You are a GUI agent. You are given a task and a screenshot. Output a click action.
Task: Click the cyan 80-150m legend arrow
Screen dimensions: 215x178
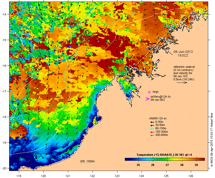152,129
